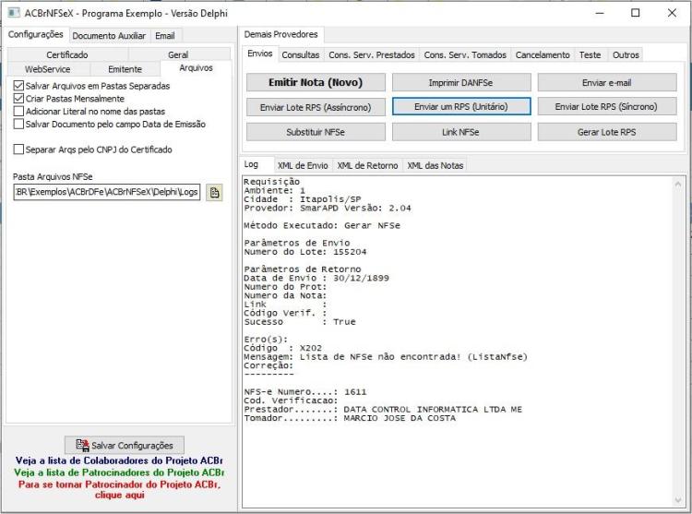The image size is (692, 514).
Task: Click the Imprimir DANFSe button
Action: pos(460,82)
